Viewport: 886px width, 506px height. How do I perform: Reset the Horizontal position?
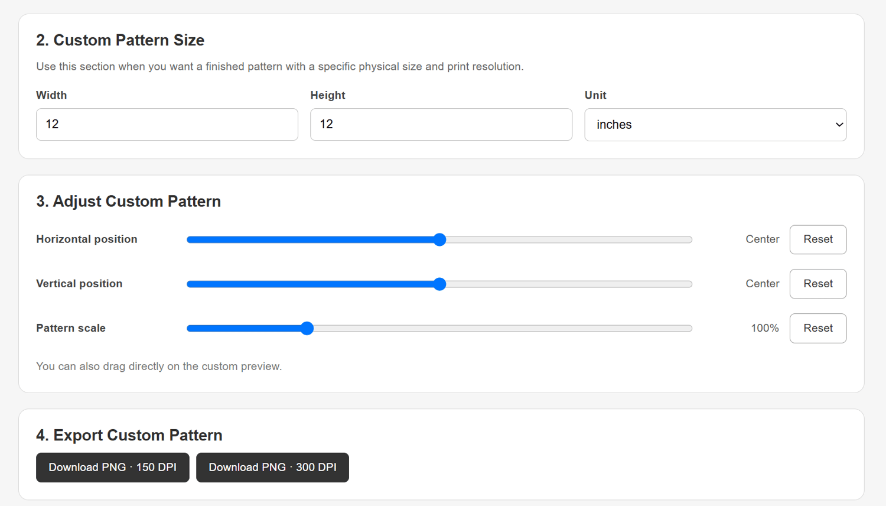coord(818,239)
